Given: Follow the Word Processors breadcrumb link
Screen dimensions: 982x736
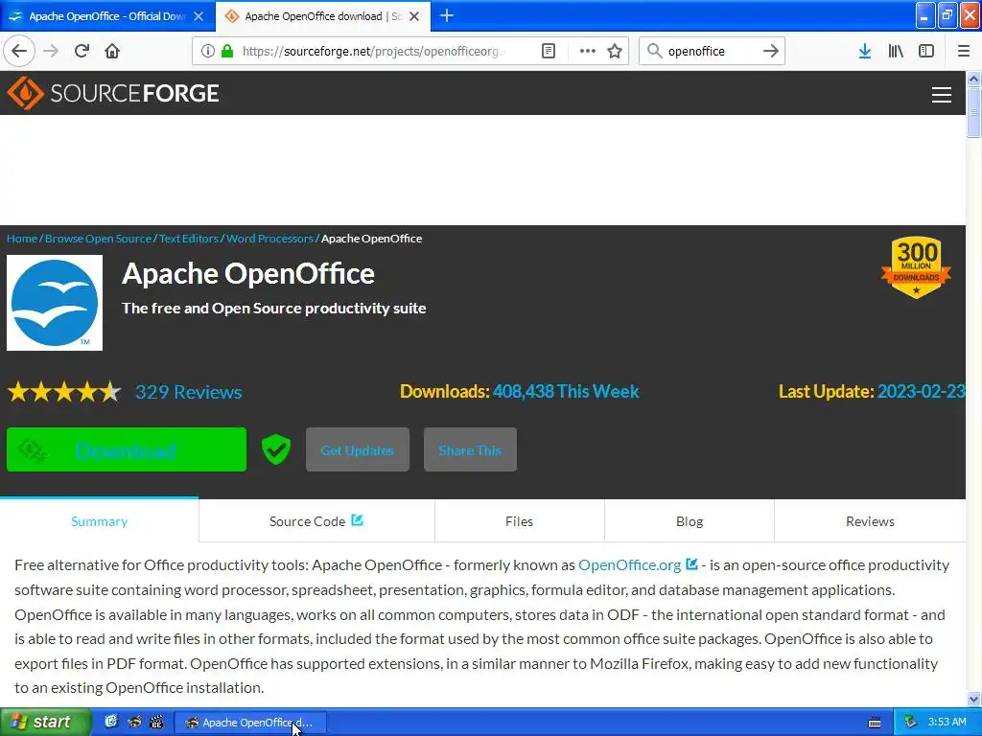Looking at the screenshot, I should tap(269, 239).
